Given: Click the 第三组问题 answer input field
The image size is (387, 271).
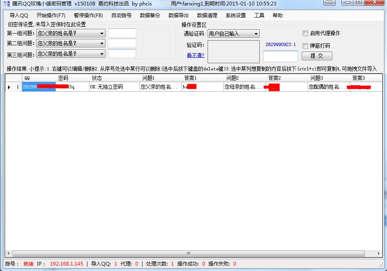Looking at the screenshot, I should point(122,53).
